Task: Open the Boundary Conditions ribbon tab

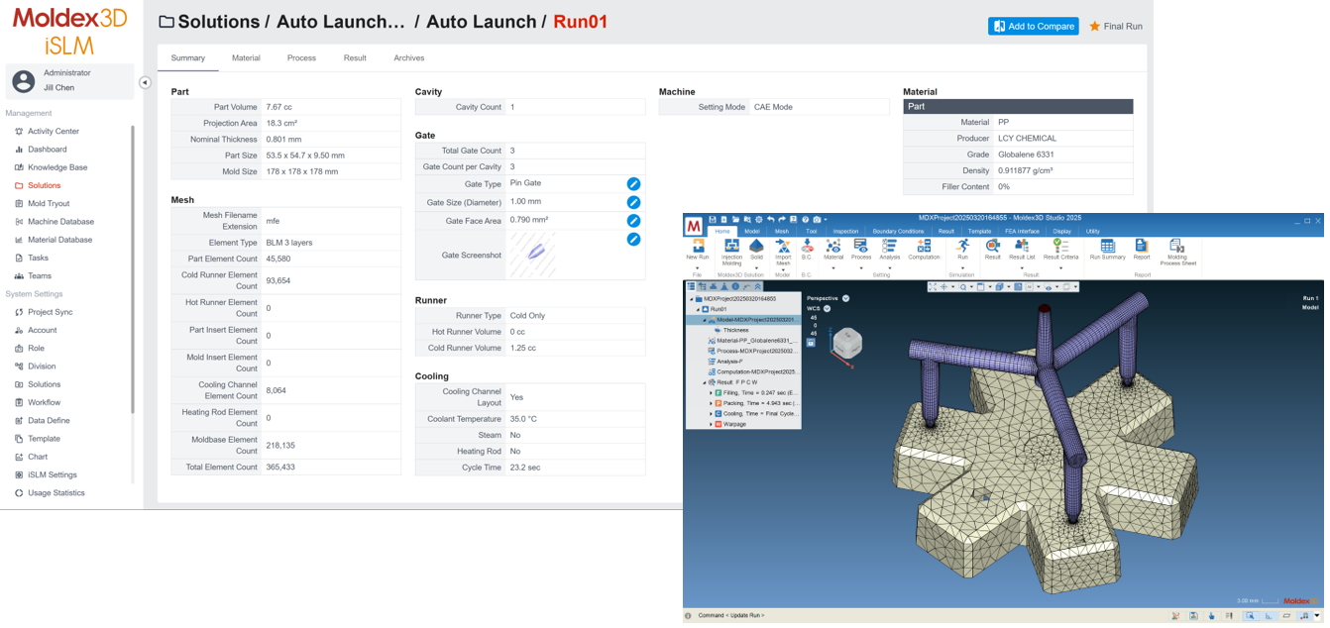Action: tap(897, 231)
